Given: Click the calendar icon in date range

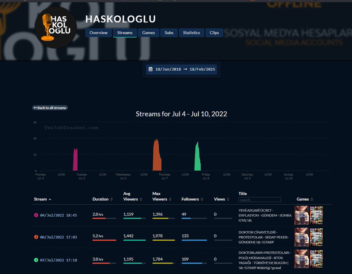Looking at the screenshot, I should click(x=150, y=69).
